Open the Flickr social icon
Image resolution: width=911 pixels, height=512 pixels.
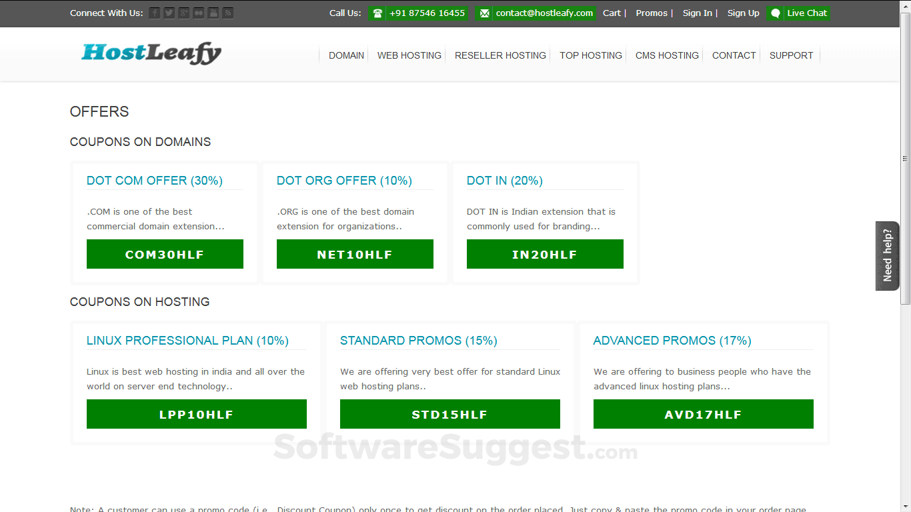(x=199, y=13)
